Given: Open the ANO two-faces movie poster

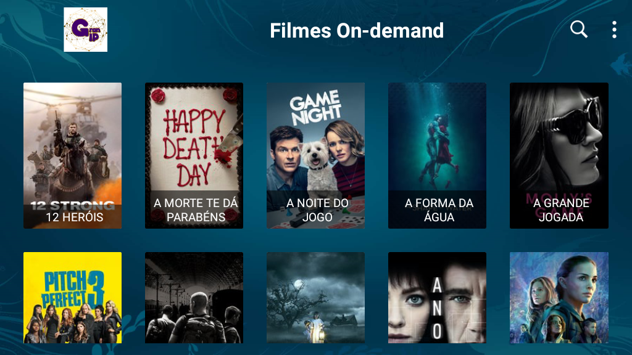Looking at the screenshot, I should click(437, 298).
